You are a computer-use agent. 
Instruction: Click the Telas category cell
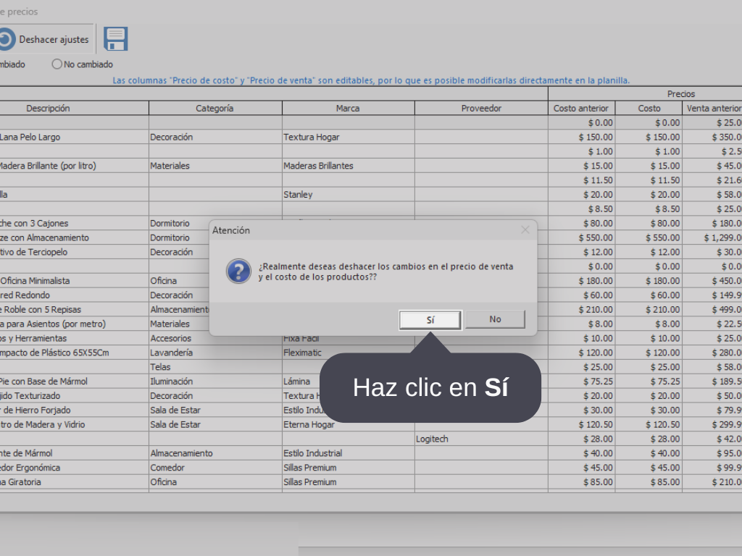(215, 367)
